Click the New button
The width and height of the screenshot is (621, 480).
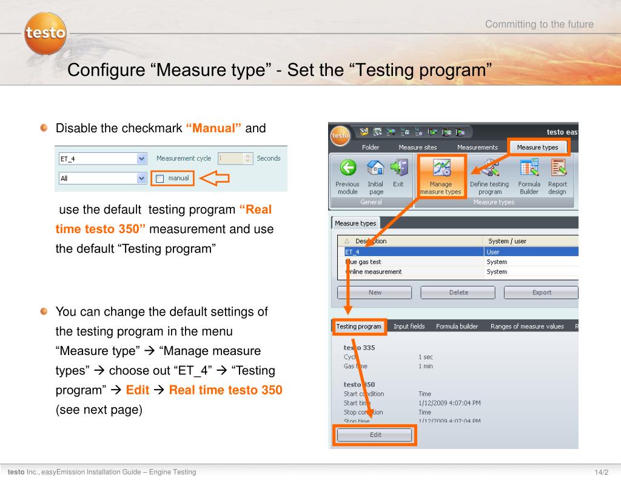click(375, 292)
